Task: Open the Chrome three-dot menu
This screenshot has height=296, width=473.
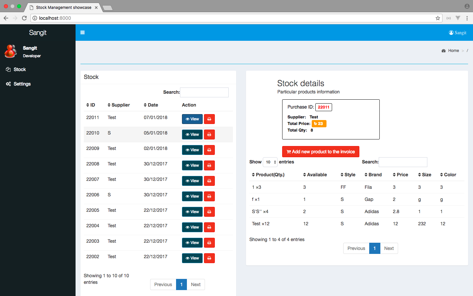Action: pos(467,18)
